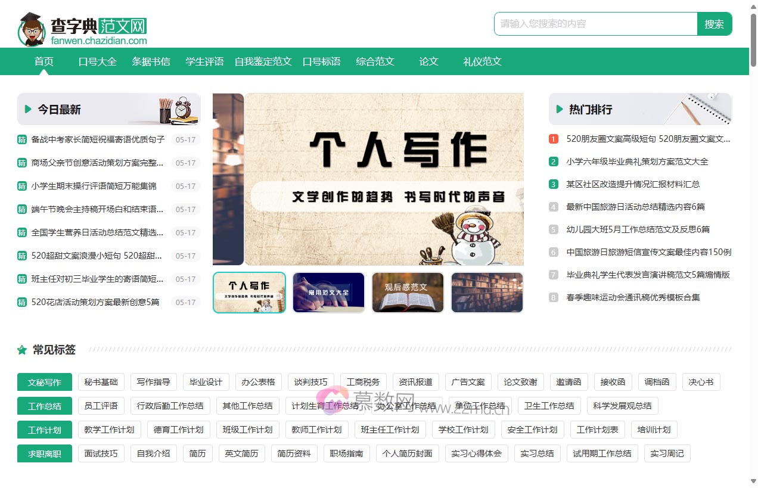Click the mascot logo icon of 查字典范文网
Screen dimensions: 758x488
(31, 26)
